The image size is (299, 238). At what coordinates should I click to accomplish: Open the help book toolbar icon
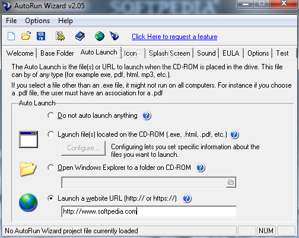80,36
